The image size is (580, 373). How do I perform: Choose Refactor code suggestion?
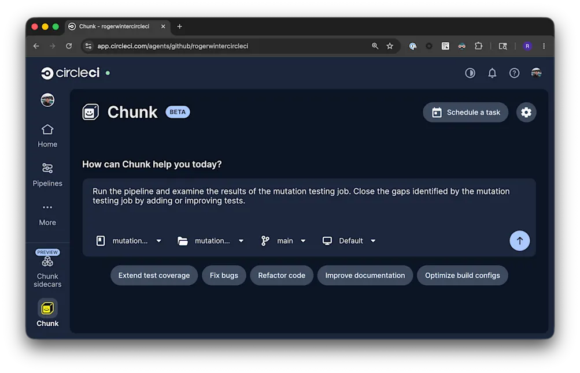point(282,275)
